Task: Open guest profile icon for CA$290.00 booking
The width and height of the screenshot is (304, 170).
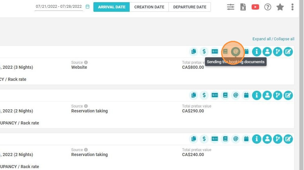Action: point(267,95)
